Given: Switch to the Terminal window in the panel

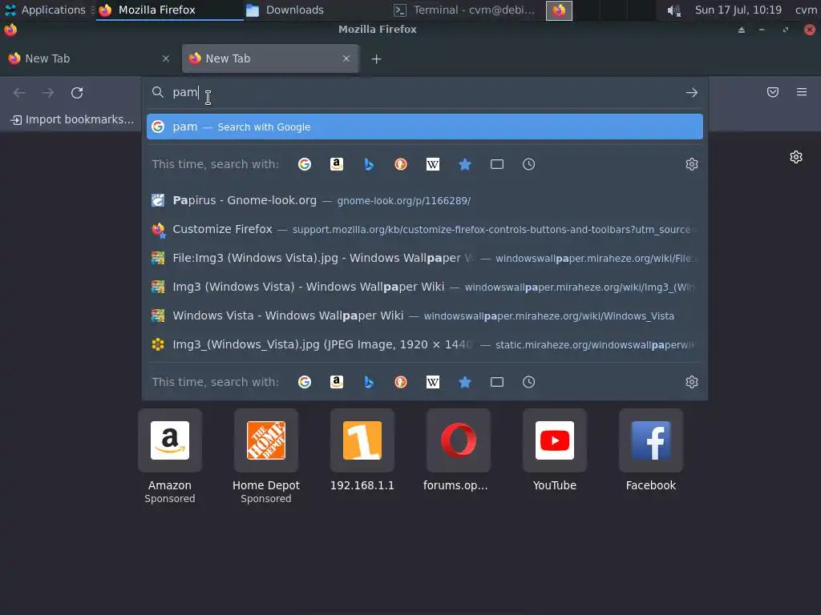Looking at the screenshot, I should click(x=464, y=10).
